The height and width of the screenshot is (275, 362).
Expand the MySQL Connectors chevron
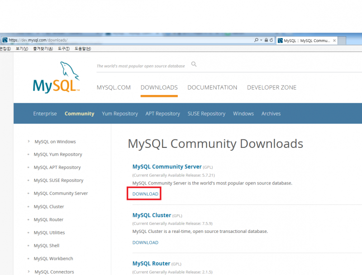tap(29, 271)
